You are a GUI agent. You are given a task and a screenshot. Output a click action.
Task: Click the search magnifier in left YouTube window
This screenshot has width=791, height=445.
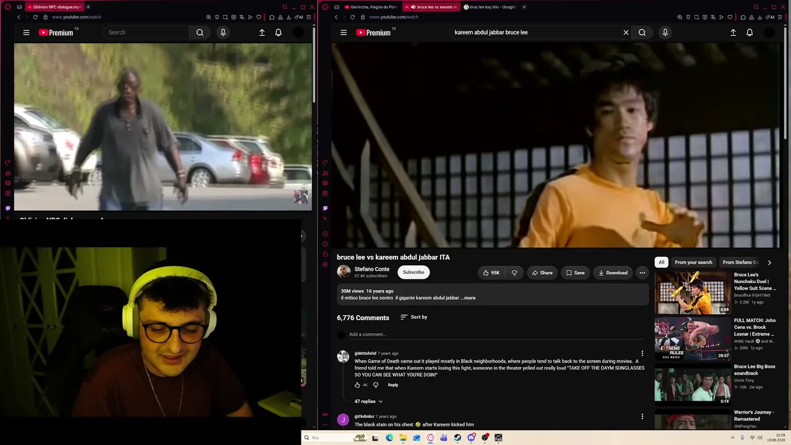(200, 33)
